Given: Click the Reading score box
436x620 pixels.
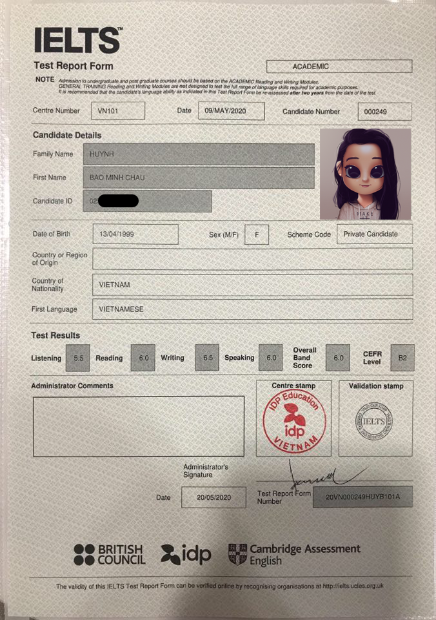Looking at the screenshot, I should tap(143, 358).
